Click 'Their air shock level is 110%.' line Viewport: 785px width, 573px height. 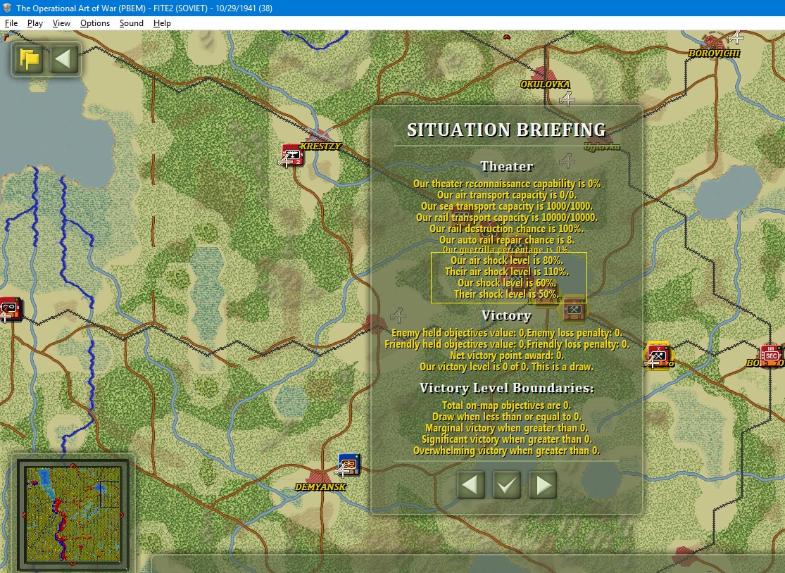[507, 272]
